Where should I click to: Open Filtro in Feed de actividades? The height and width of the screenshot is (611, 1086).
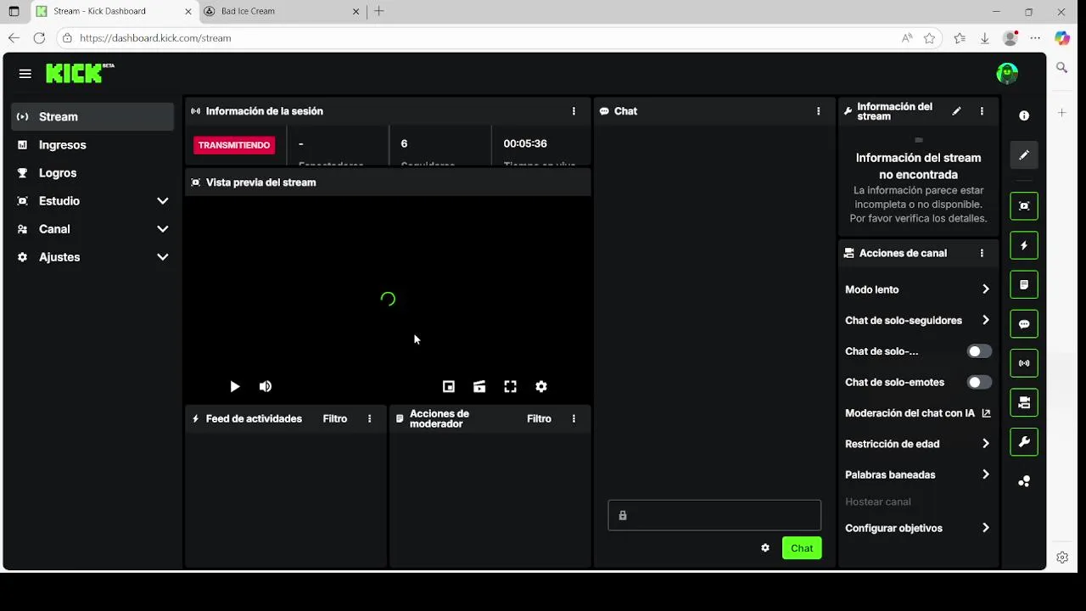point(335,419)
